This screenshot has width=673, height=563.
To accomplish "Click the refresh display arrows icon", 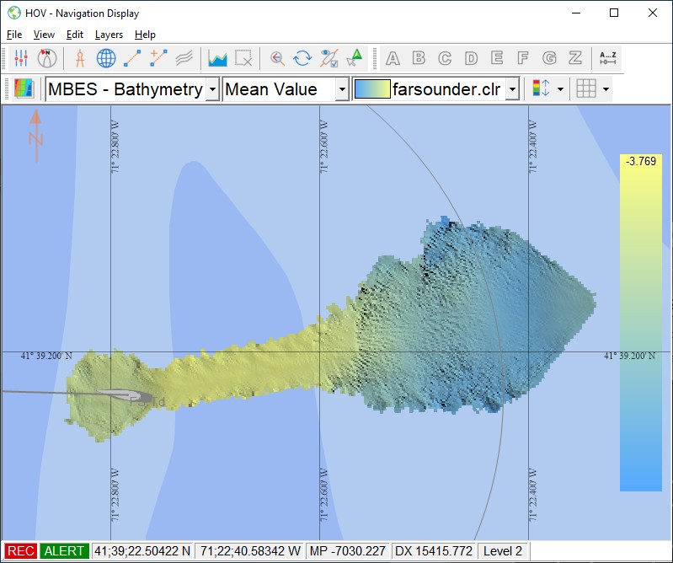I will pos(302,58).
